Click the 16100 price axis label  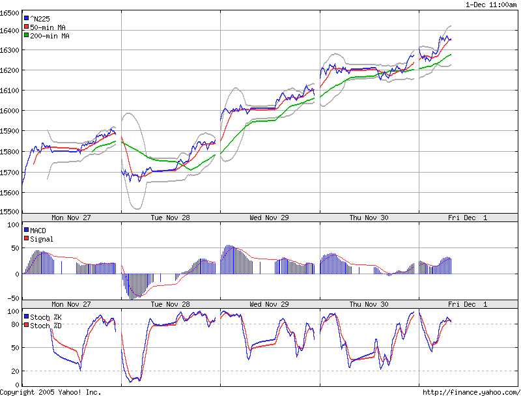coord(10,91)
